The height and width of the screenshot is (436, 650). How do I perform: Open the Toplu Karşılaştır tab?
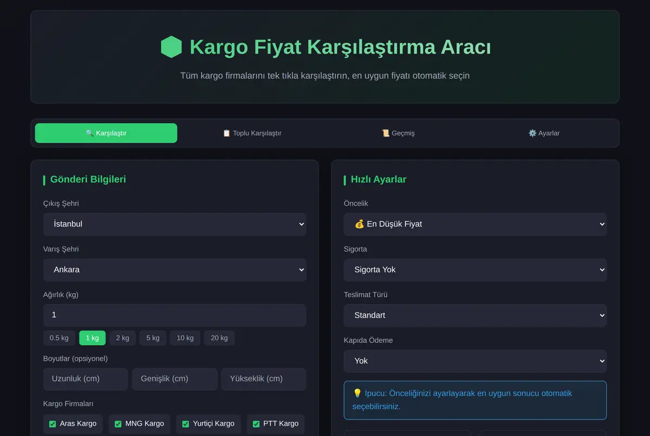pos(252,133)
